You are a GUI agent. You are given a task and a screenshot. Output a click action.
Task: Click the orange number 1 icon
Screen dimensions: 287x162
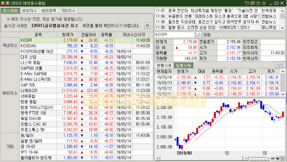click(x=3, y=3)
